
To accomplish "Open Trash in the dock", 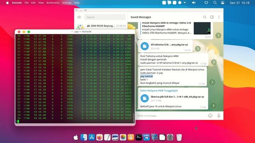I will click(179, 137).
